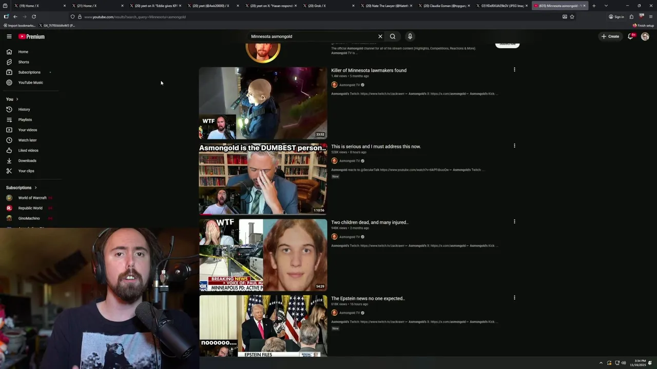Open title 'Killer of Minnesota lawmakers found'

click(x=369, y=70)
